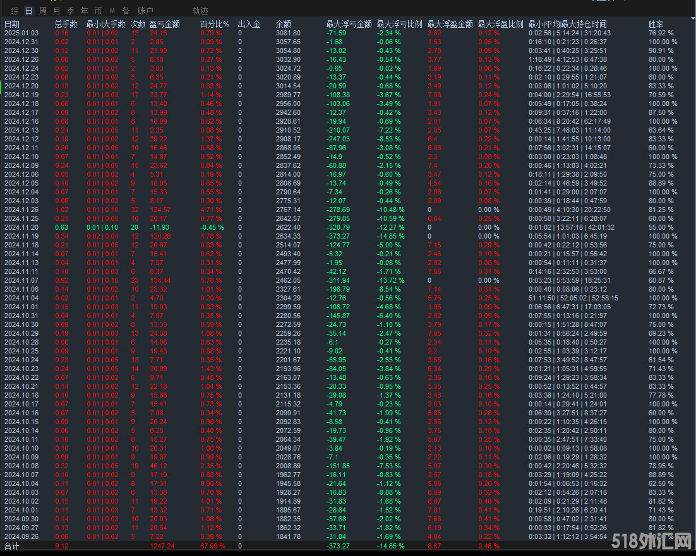Open the 币 currency tab
The height and width of the screenshot is (556, 696).
tap(98, 11)
